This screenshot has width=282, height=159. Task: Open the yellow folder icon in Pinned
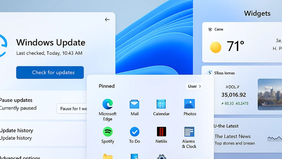coord(108,156)
